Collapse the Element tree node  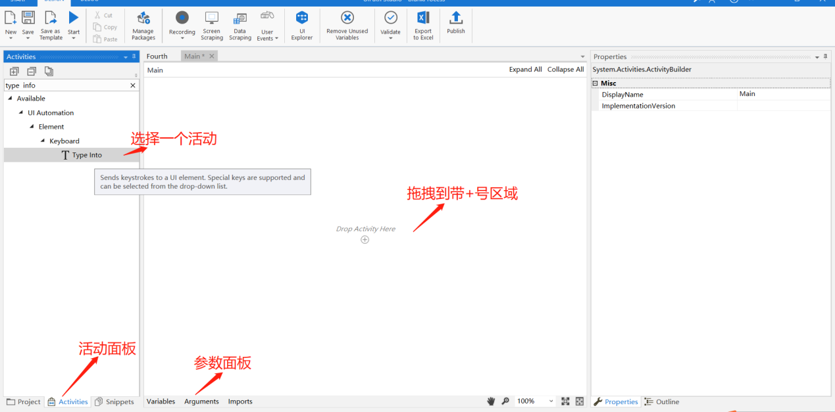click(x=31, y=126)
